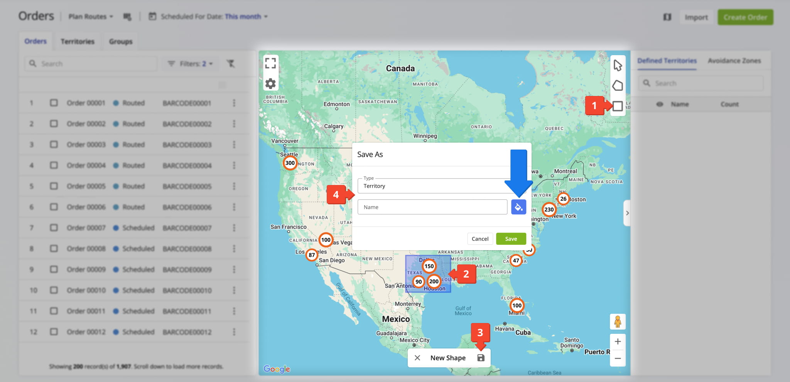This screenshot has width=790, height=382.
Task: Switch to the Orders tab
Action: [x=35, y=41]
